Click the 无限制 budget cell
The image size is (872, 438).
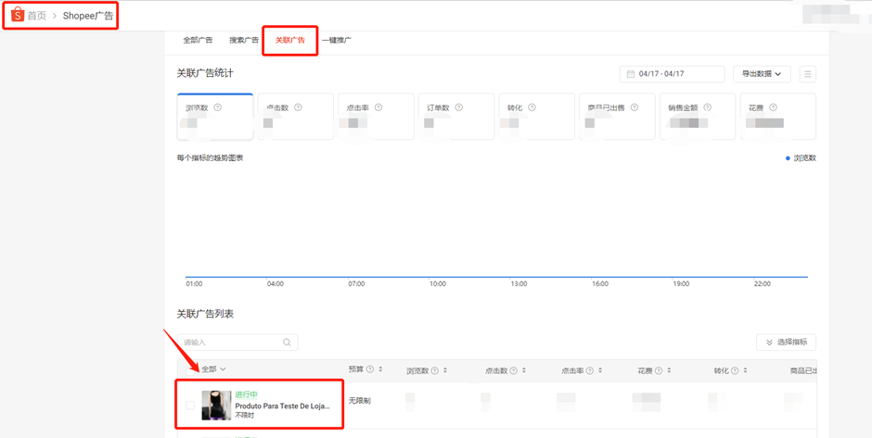(360, 400)
